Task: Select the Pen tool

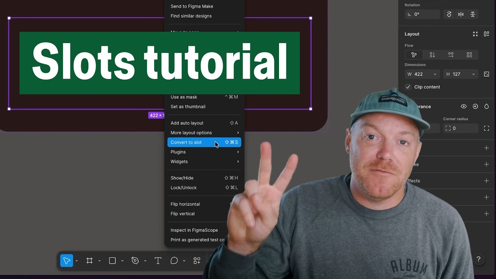Action: click(x=135, y=261)
